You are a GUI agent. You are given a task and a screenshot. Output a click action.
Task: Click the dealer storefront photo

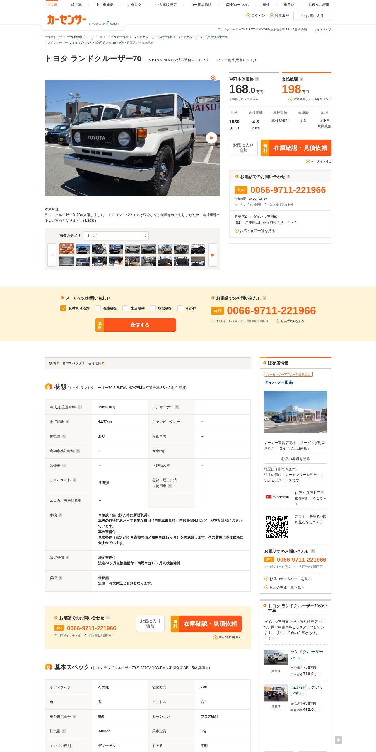click(x=295, y=412)
